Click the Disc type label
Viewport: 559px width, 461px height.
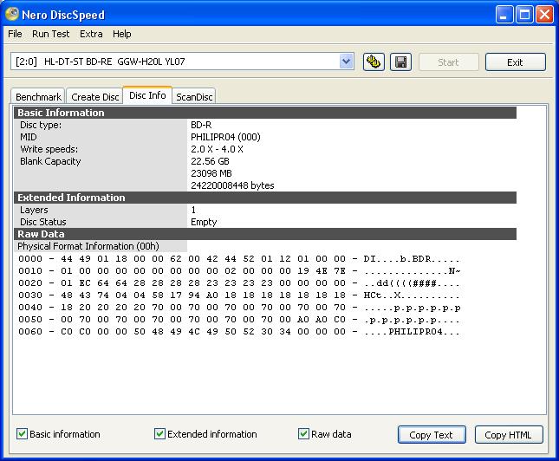click(x=41, y=125)
